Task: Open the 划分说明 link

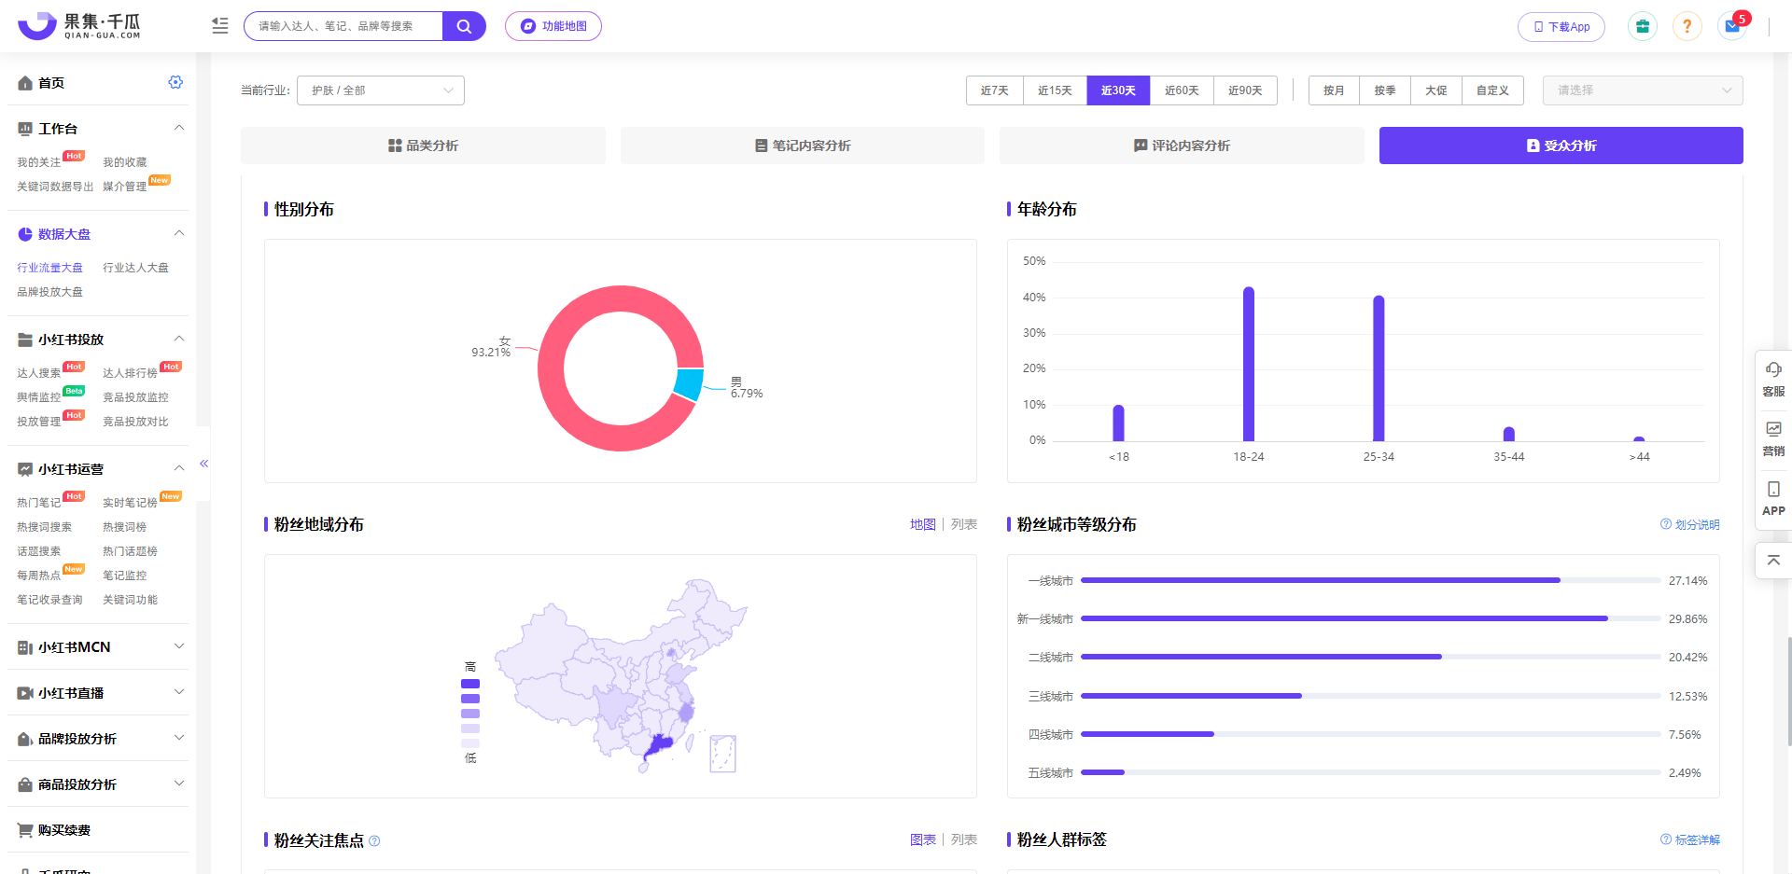Action: tap(1689, 524)
